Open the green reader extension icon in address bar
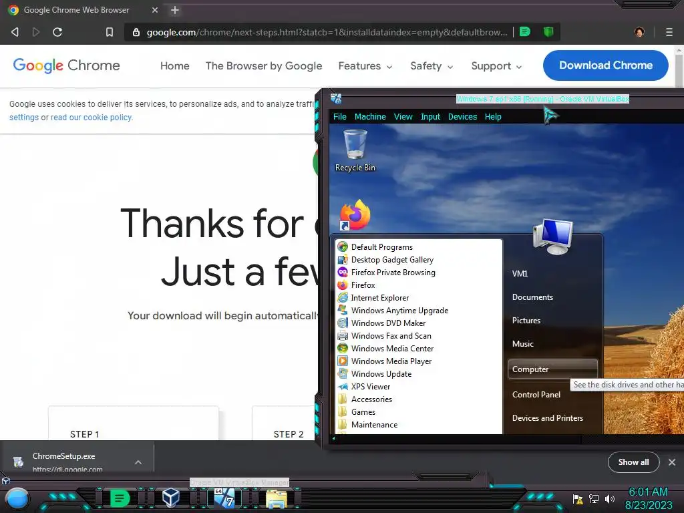Screen dimensions: 684x513 [525, 31]
